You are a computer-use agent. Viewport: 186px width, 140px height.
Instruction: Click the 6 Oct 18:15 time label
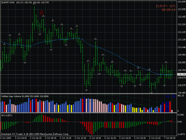click(x=125, y=138)
